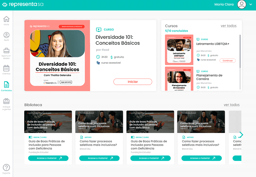256x177 pixels.
Task: Open the Diversidade 101 course cover image
Action: (57, 56)
